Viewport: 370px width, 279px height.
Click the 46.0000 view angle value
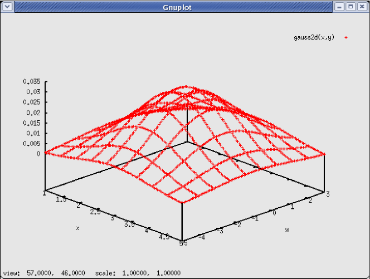(x=73, y=273)
